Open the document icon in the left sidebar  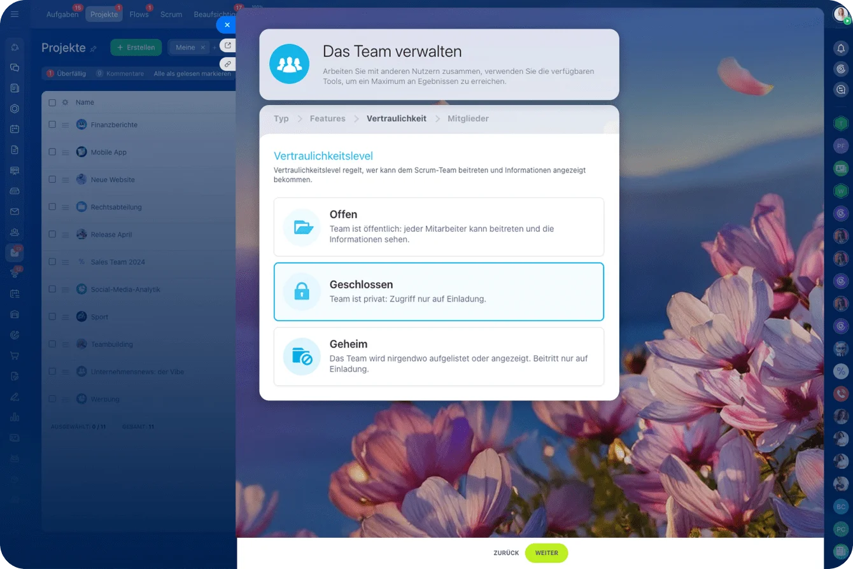point(15,149)
